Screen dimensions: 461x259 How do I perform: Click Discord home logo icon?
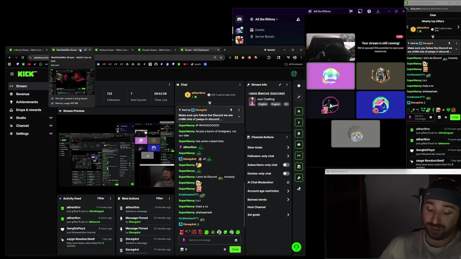coord(239,19)
